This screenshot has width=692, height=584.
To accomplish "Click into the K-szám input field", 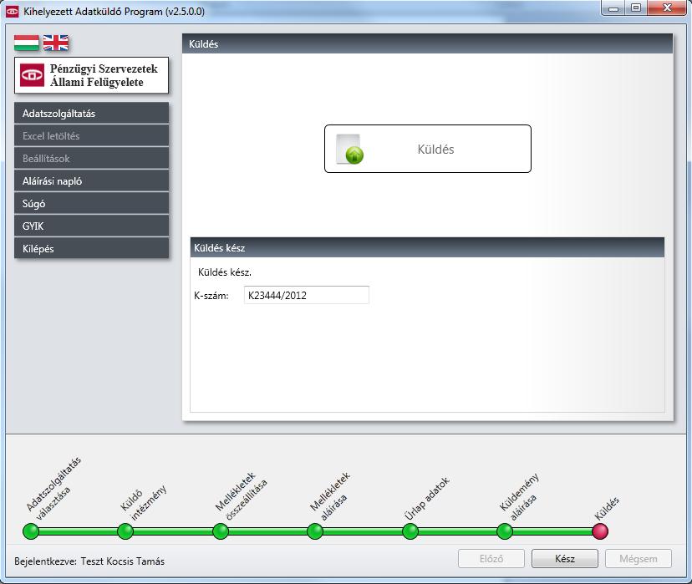I will coord(307,295).
